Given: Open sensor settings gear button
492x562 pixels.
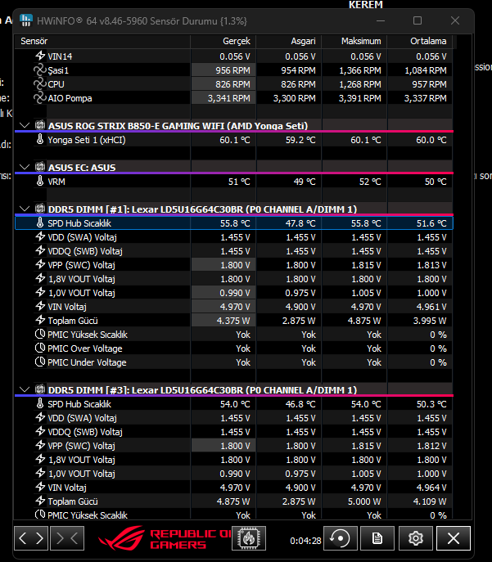Looking at the screenshot, I should point(416,538).
